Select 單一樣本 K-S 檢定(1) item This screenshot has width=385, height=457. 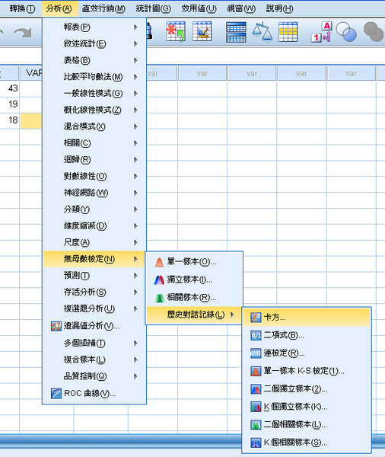point(307,371)
